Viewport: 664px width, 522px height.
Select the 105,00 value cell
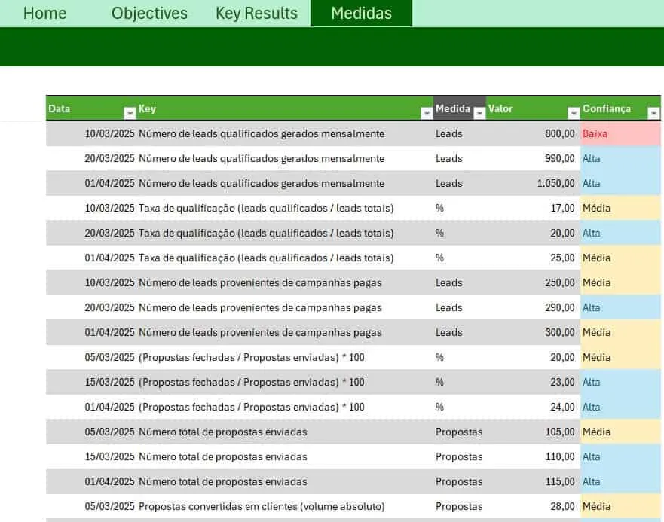(533, 432)
